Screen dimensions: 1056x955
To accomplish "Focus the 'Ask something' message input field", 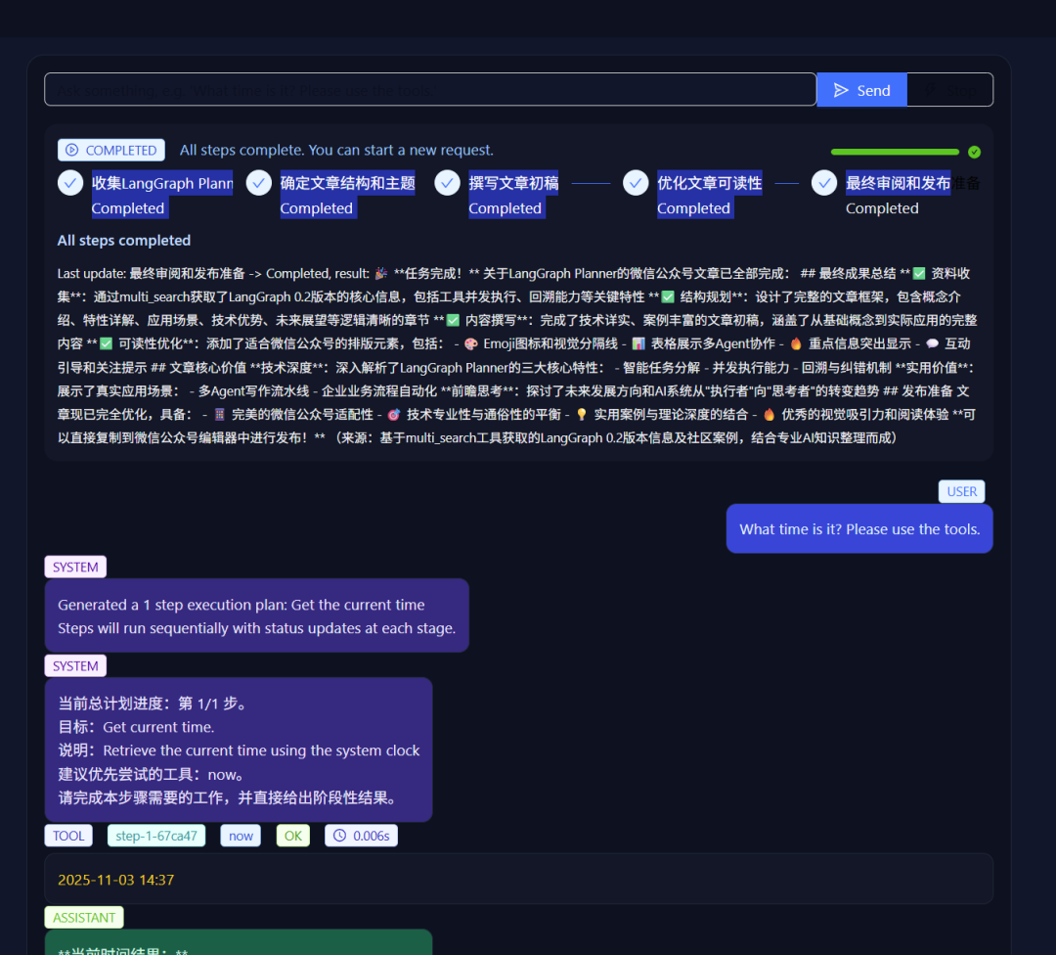I will [430, 90].
